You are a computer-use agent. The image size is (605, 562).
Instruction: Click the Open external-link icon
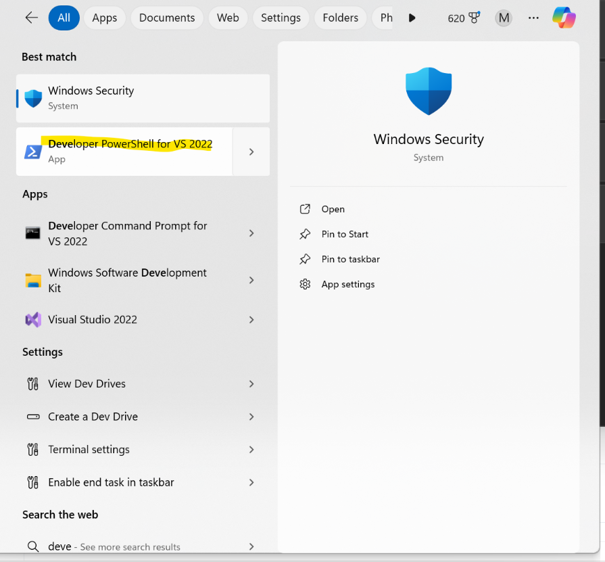click(x=305, y=209)
